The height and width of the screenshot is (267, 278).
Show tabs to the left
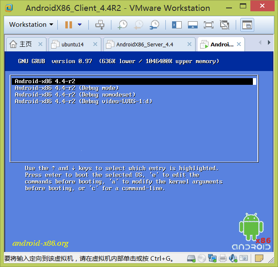(260, 43)
